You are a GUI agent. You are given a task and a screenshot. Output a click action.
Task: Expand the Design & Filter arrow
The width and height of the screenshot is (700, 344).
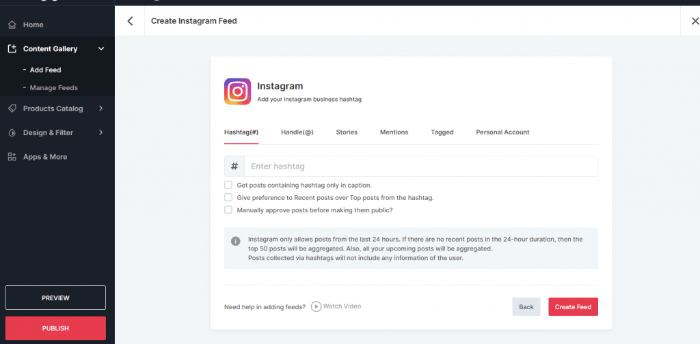(x=101, y=132)
